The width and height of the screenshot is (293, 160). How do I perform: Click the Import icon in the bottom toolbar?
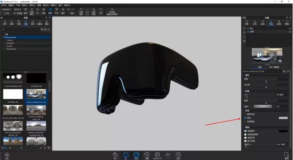pos(115,155)
